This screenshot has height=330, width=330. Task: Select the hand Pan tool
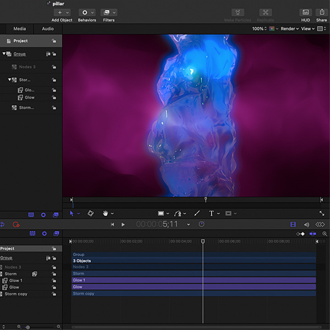pos(105,213)
